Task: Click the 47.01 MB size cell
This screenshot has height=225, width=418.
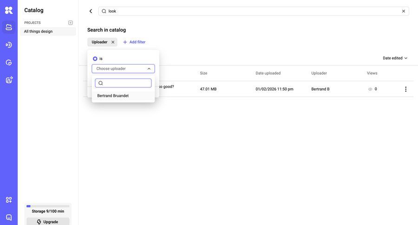Action: (208, 89)
